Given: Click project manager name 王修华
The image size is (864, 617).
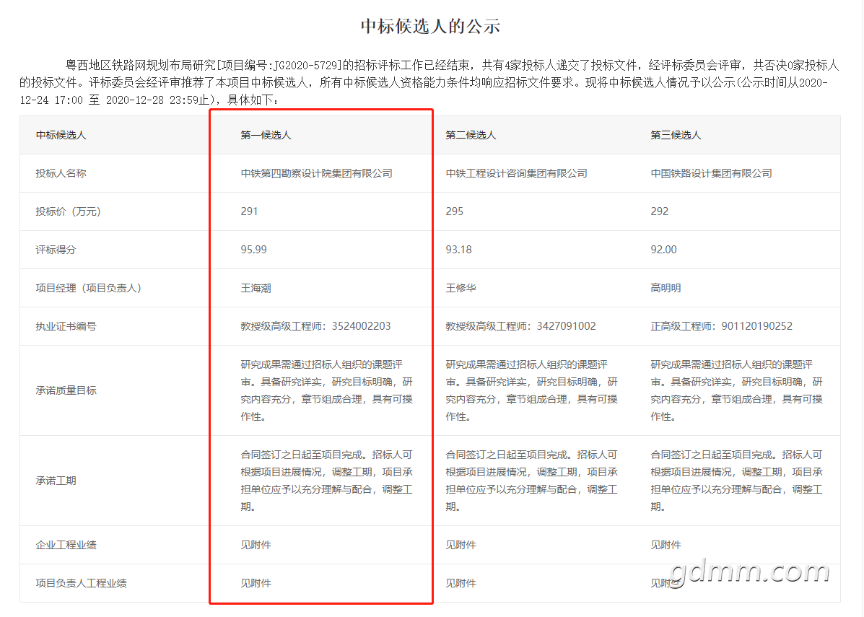Looking at the screenshot, I should 461,288.
